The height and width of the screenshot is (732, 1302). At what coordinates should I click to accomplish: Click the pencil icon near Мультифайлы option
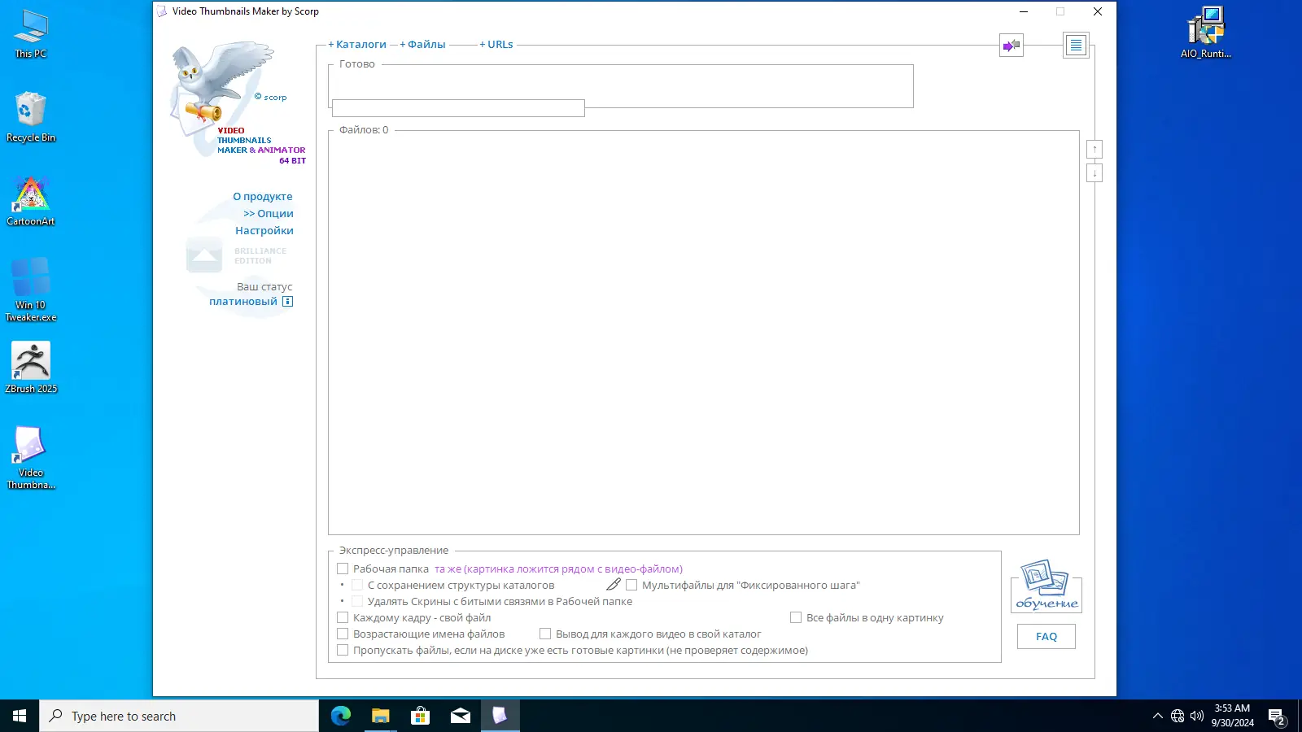pyautogui.click(x=614, y=583)
